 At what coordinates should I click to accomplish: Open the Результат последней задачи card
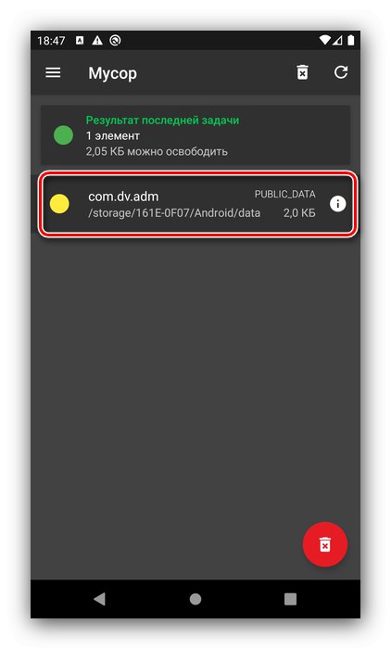tap(195, 135)
